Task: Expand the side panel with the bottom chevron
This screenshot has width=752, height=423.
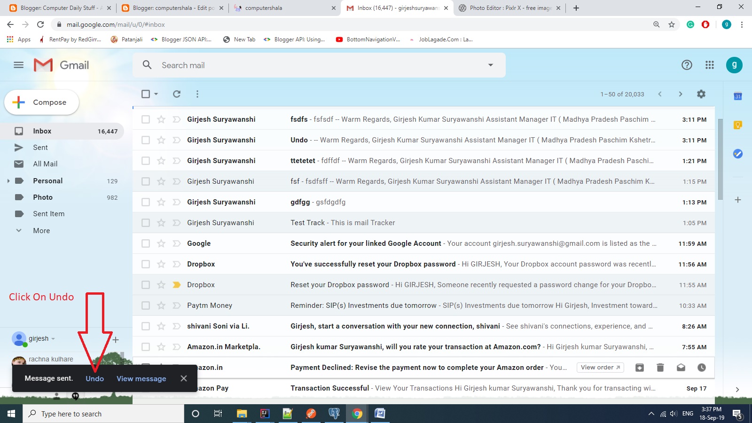Action: 737,389
